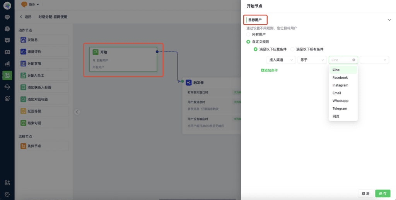Click the 触发器 node input connector dot

coord(183,81)
